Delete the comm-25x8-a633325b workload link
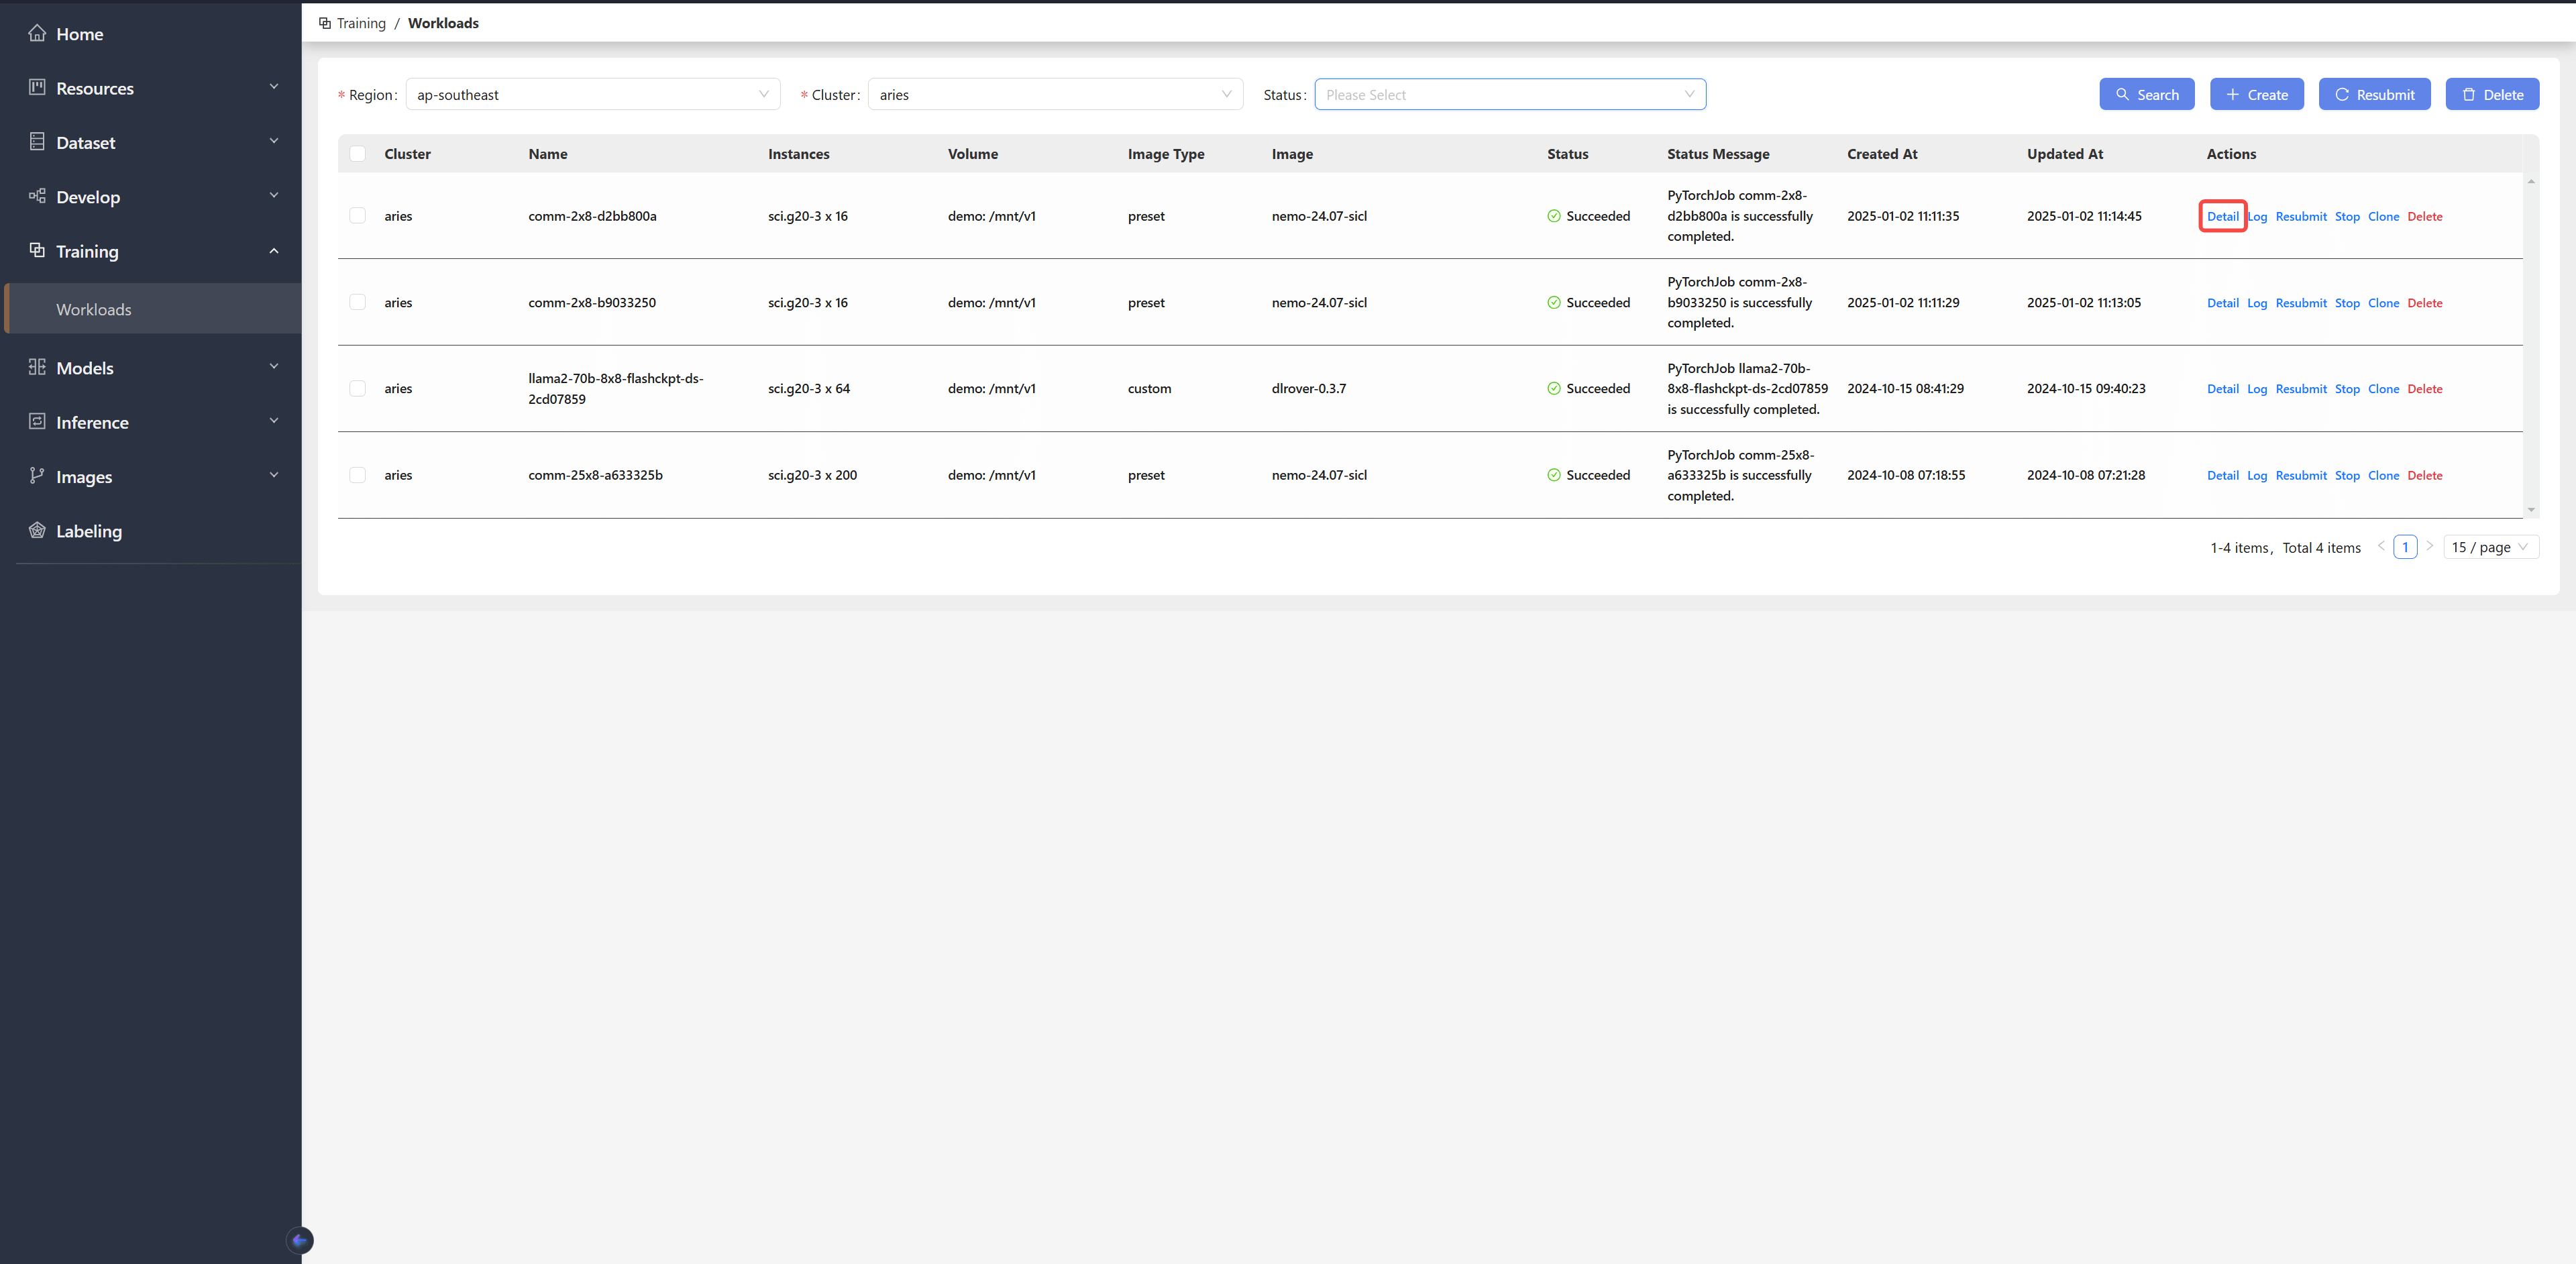 point(2425,476)
